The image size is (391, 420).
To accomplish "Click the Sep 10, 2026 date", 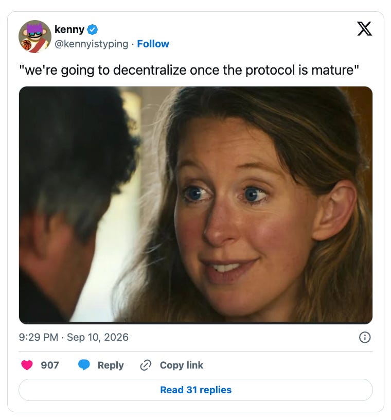I will click(98, 337).
